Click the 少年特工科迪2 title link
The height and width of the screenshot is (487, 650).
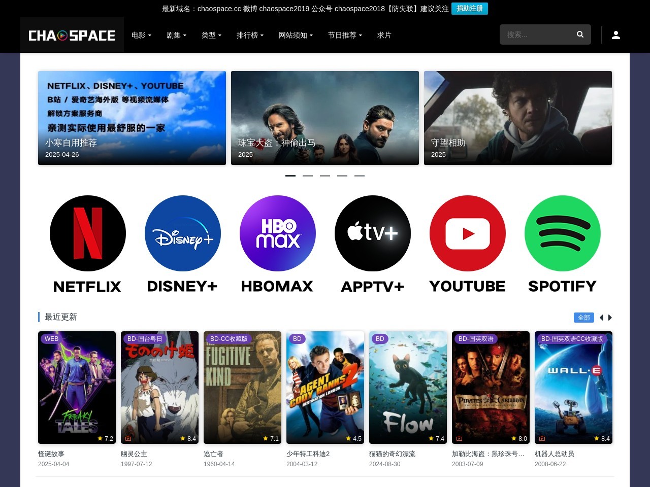point(308,454)
